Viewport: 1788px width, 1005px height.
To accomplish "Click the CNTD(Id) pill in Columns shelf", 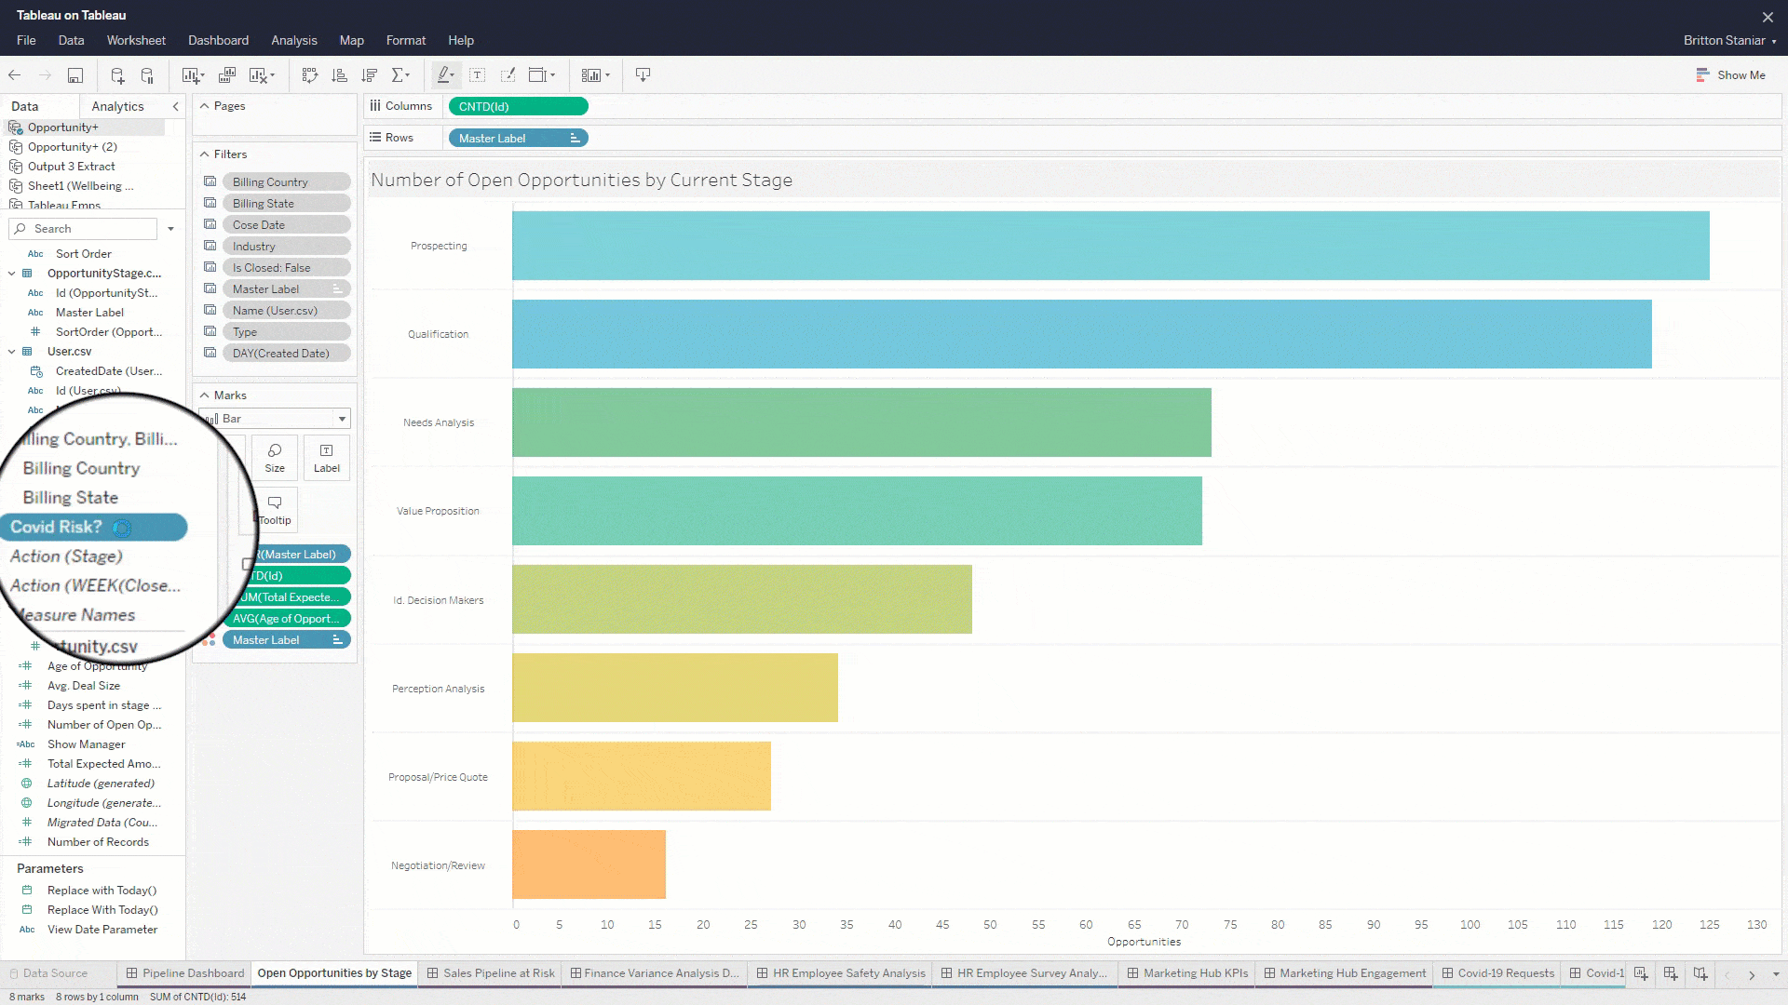I will point(517,107).
